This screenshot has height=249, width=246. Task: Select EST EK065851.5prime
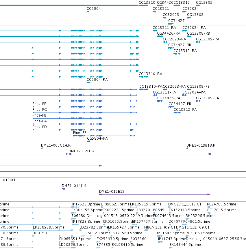75,239
